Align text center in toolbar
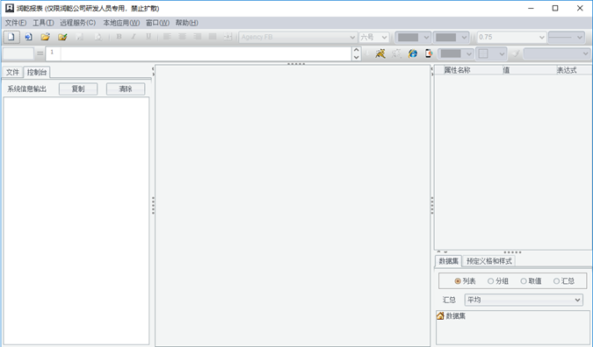This screenshot has height=347, width=593. pyautogui.click(x=182, y=37)
